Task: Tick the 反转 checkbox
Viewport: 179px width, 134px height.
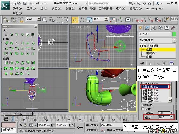Action: [143, 109]
